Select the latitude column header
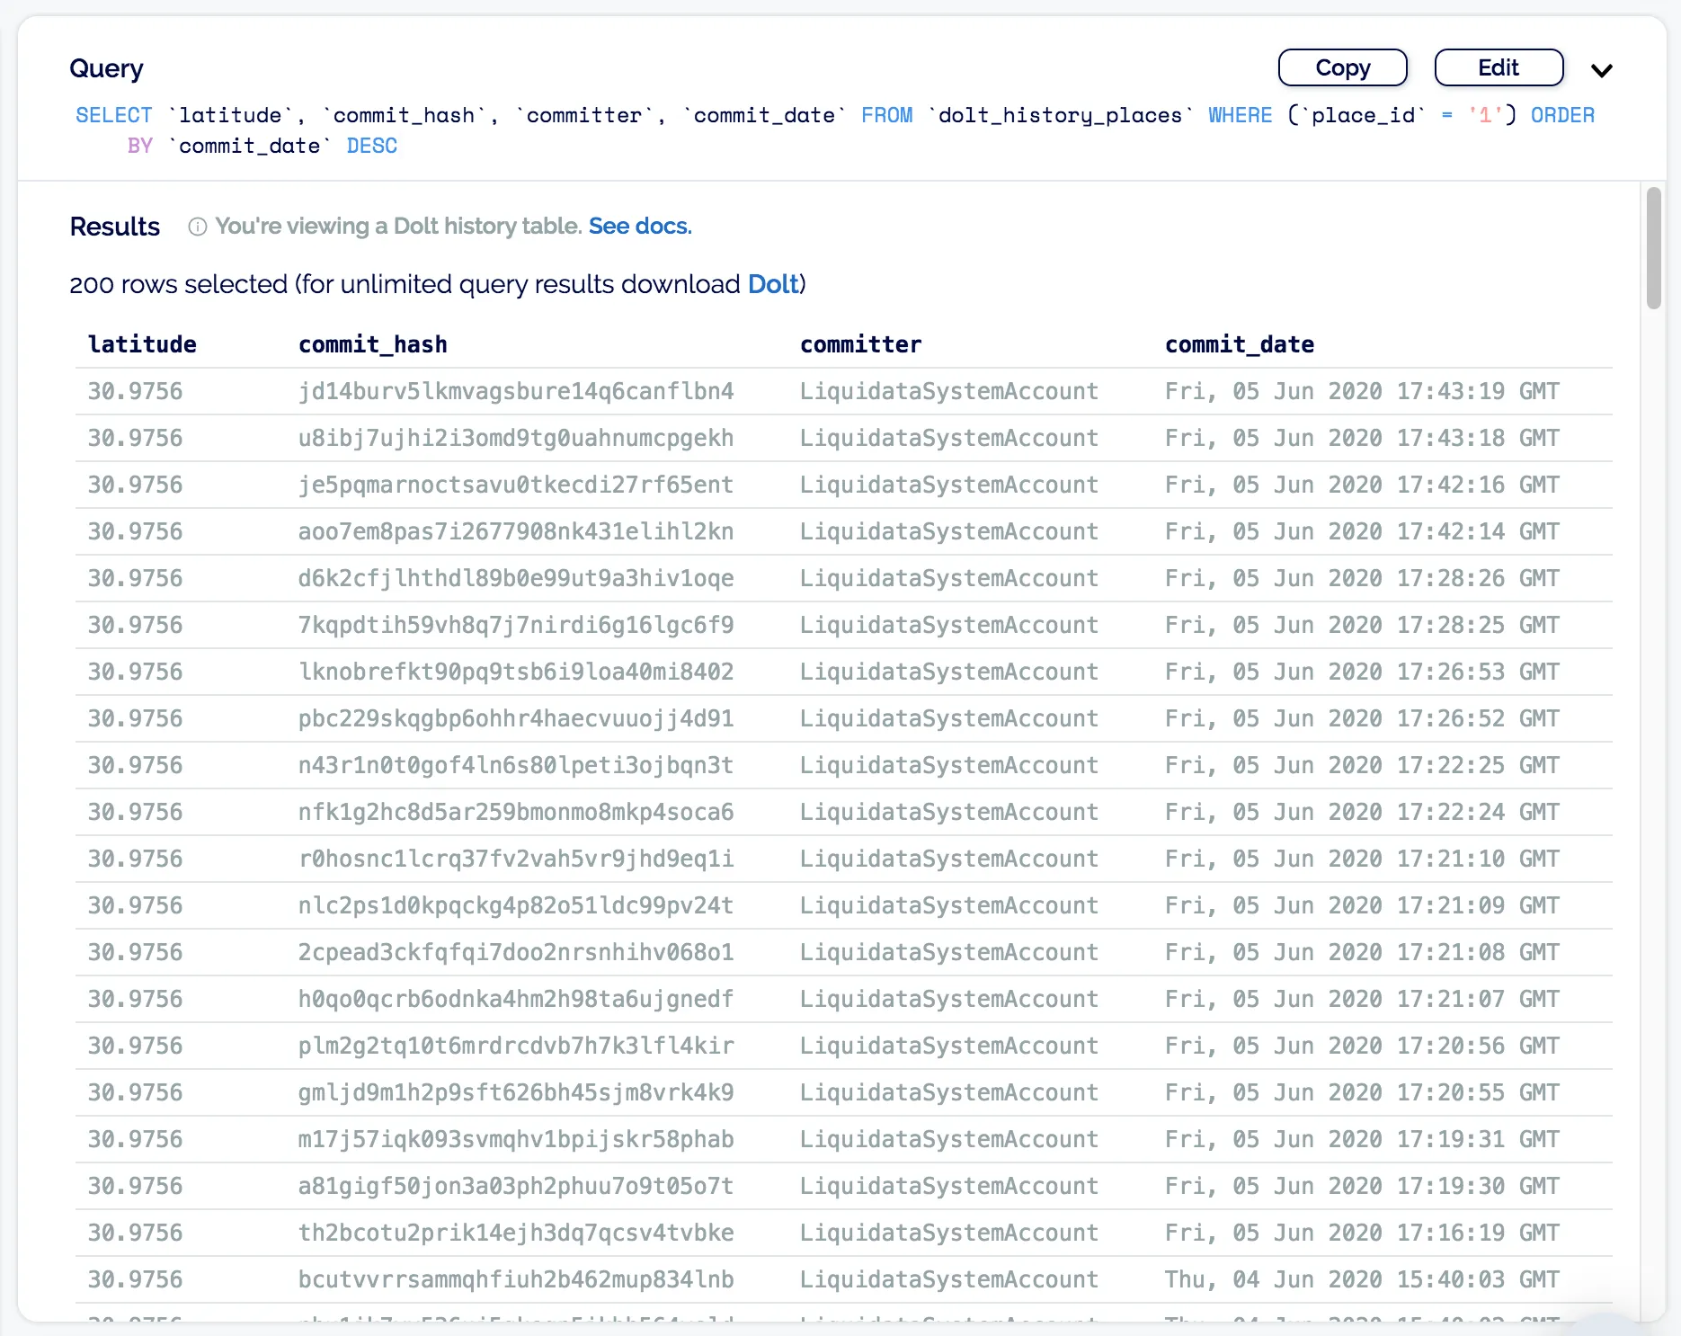1681x1336 pixels. (142, 345)
